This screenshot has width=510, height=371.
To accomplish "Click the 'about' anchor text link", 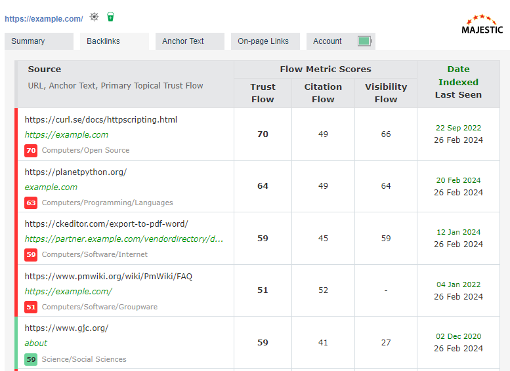I will (x=36, y=343).
